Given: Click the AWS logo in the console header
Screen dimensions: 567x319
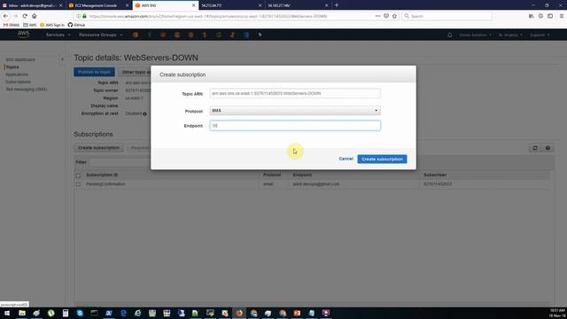Looking at the screenshot, I should tap(24, 35).
